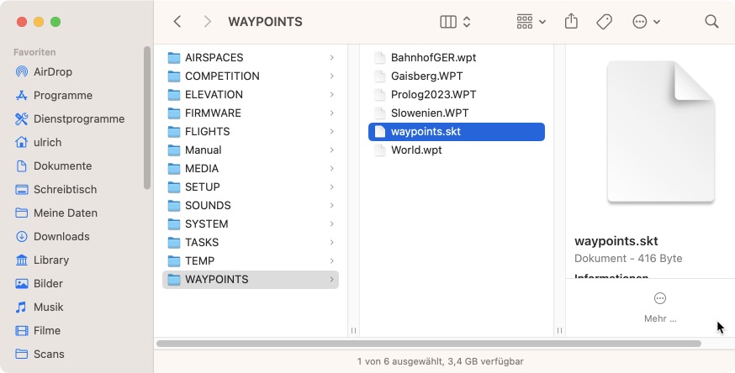Viewport: 735px width, 373px height.
Task: Open the more actions ellipsis dropdown
Action: tap(646, 22)
